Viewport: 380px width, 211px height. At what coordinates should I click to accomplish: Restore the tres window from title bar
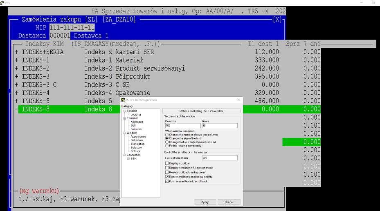(373, 3)
